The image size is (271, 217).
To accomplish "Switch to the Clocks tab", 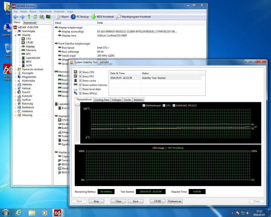I will pyautogui.click(x=127, y=100).
